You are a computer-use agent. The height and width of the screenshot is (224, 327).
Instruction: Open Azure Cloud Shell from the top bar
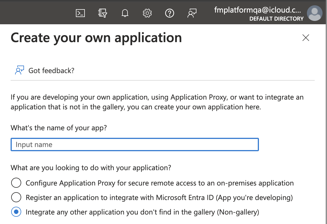(80, 13)
